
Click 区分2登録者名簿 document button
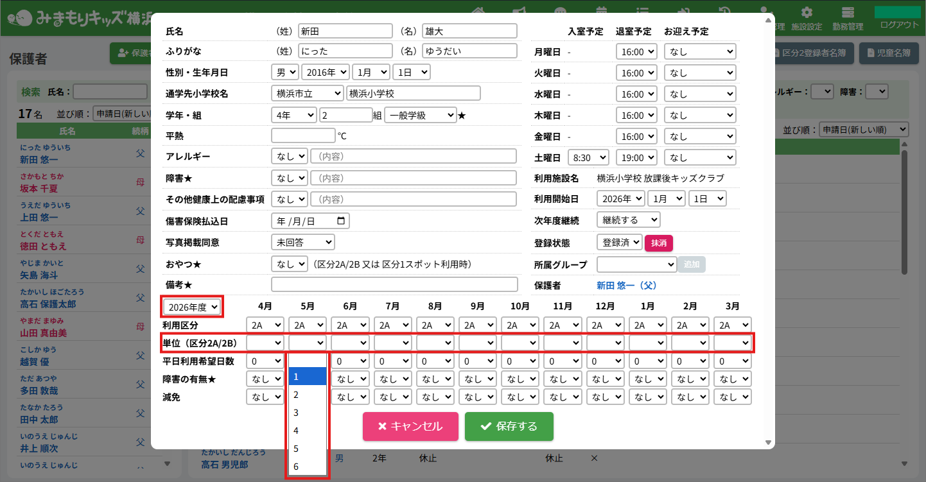coord(814,53)
